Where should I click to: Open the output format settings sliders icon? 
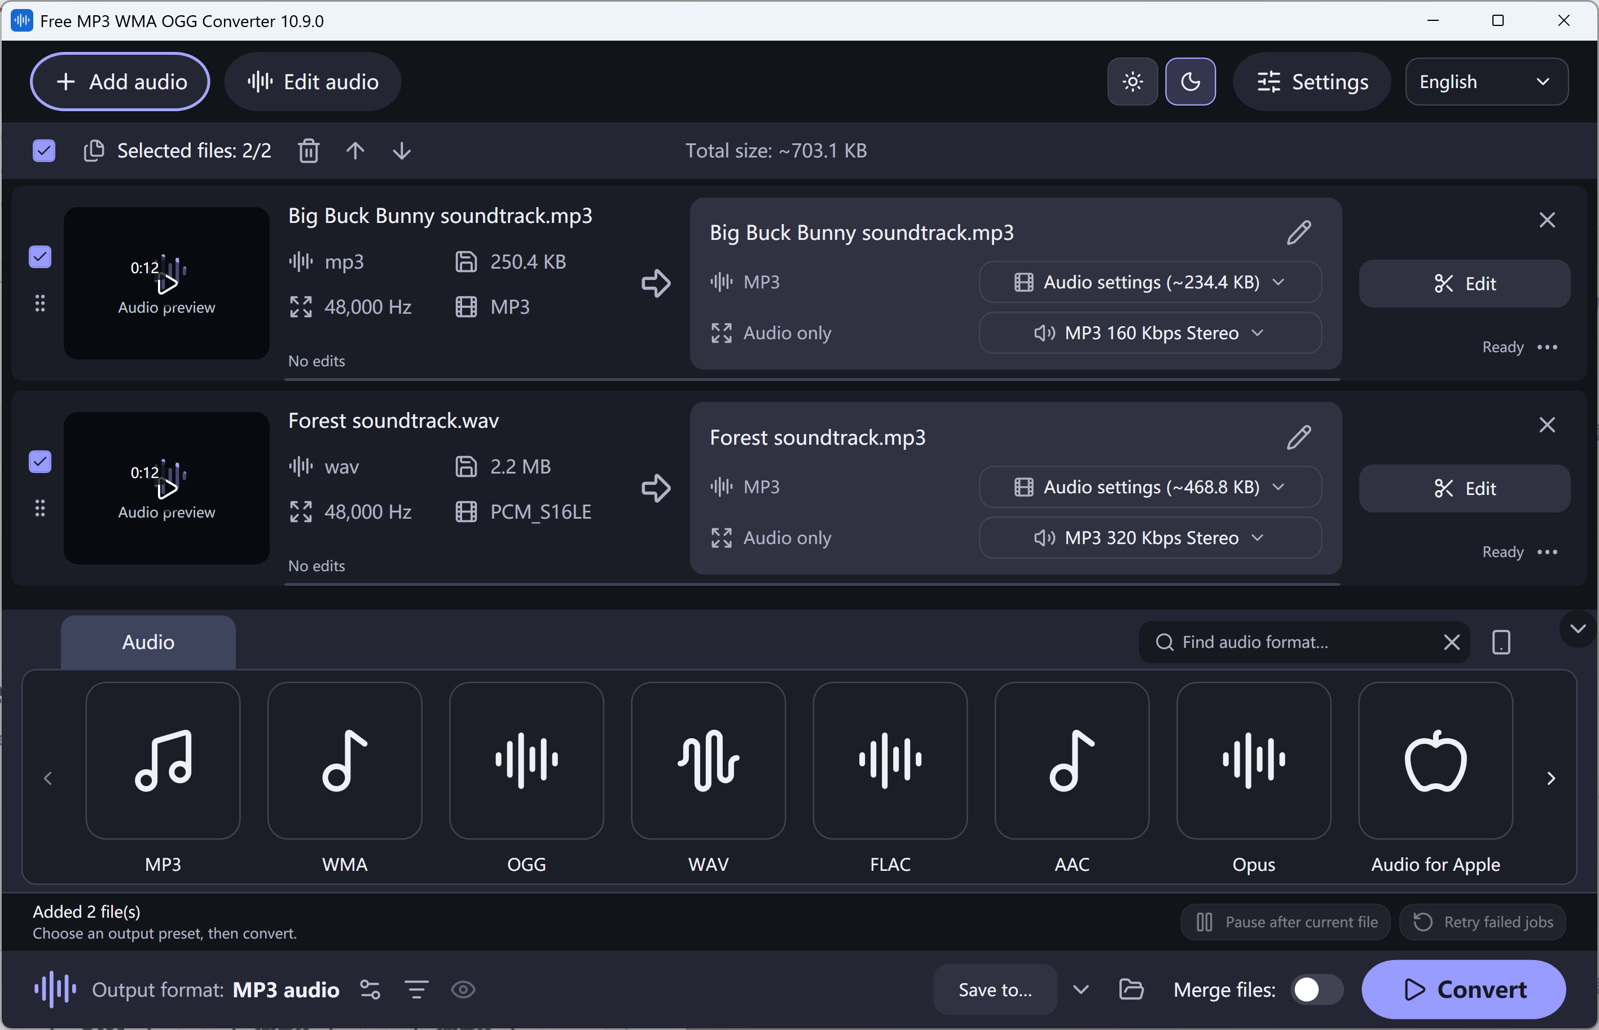(x=370, y=989)
